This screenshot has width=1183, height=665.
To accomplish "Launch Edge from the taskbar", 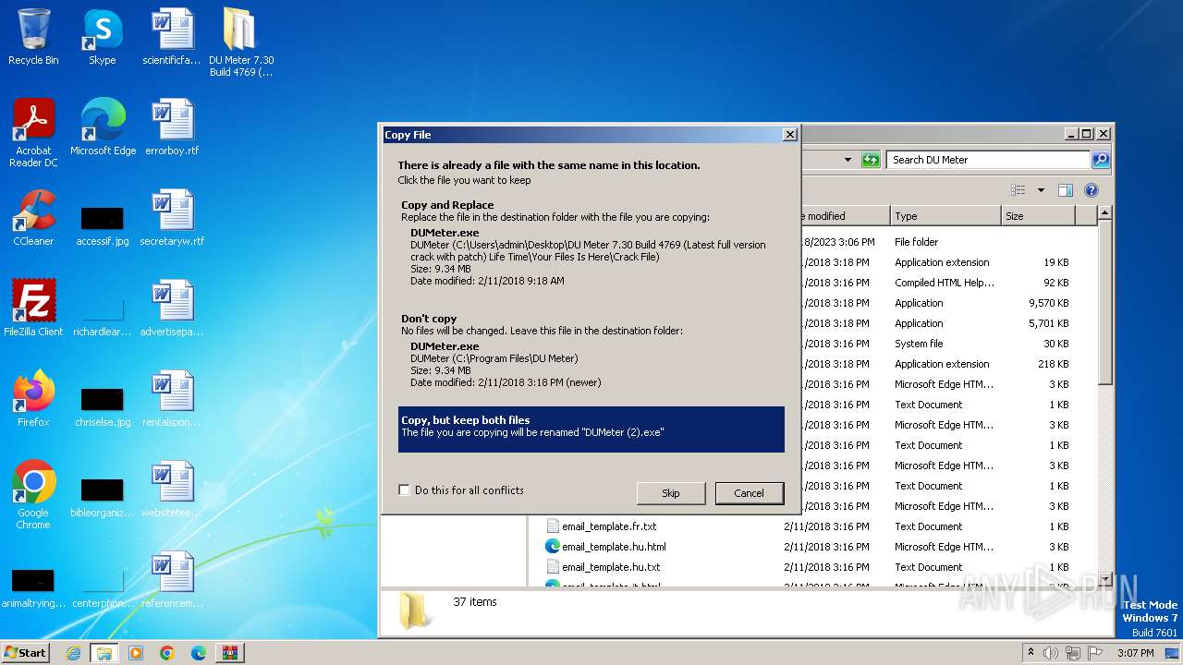I will pos(199,653).
